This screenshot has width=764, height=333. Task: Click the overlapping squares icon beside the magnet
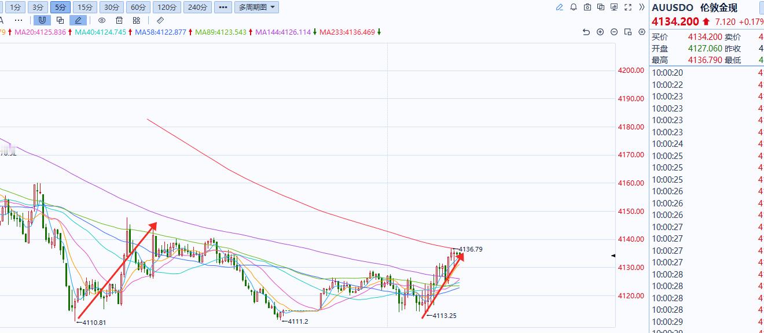(60, 20)
